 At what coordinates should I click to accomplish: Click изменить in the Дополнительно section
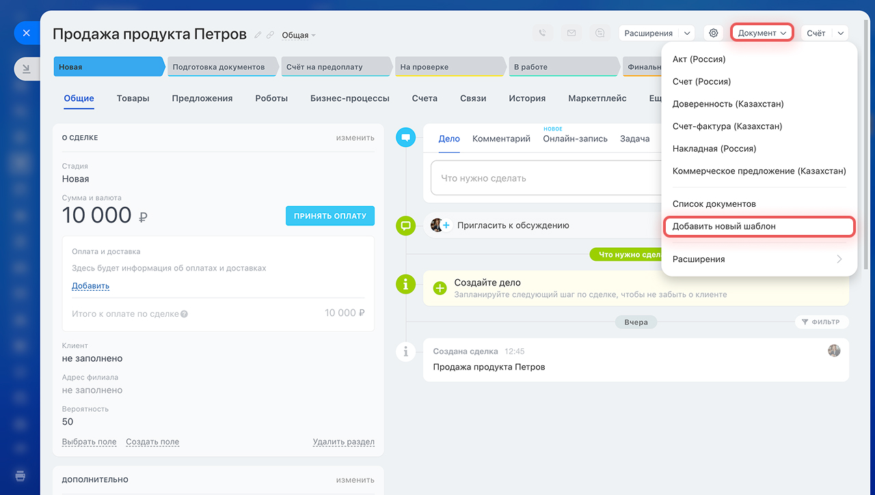[x=355, y=480]
